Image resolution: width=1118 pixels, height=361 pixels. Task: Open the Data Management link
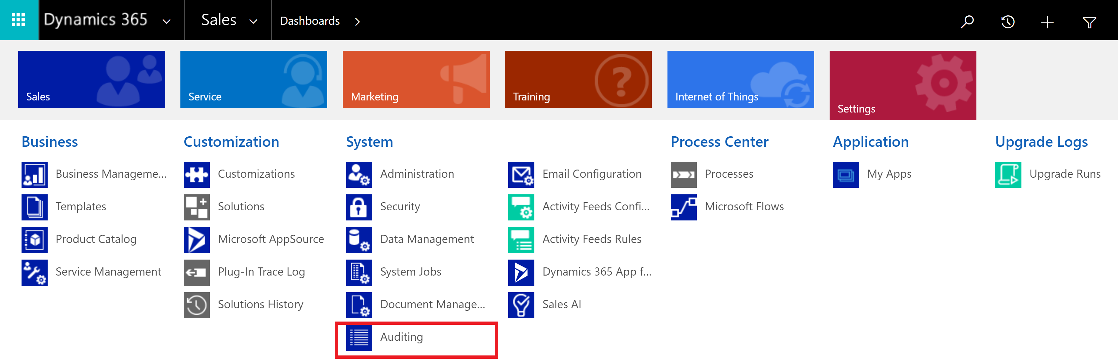(x=427, y=239)
